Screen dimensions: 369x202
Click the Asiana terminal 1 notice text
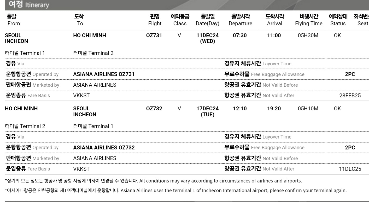pyautogui.click(x=176, y=190)
